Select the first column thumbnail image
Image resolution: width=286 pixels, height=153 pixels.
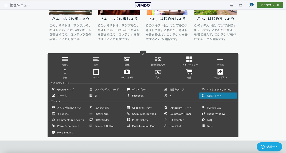71,12
